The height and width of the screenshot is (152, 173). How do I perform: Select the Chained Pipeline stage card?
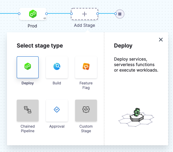point(28,111)
